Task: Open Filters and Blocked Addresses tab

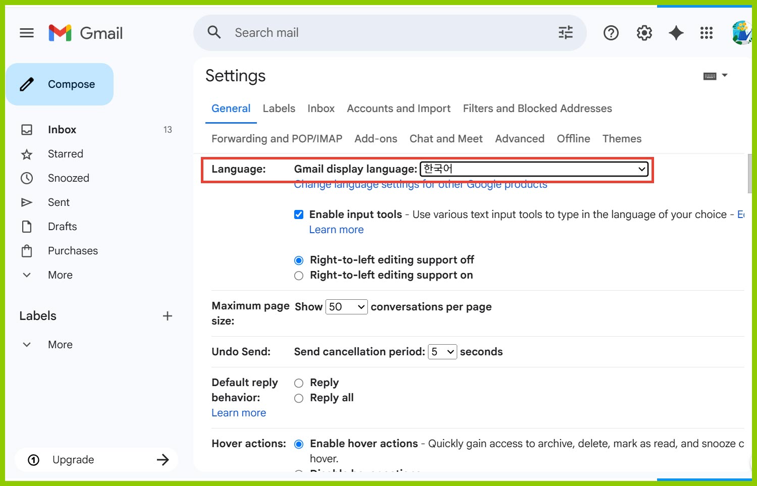Action: [x=537, y=109]
